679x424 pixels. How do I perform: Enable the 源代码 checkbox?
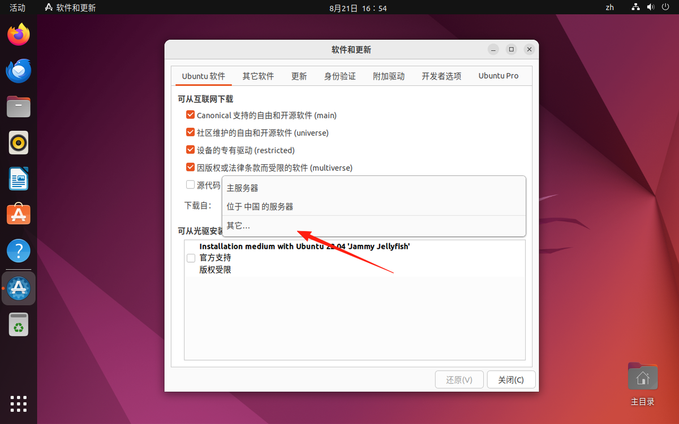point(190,185)
